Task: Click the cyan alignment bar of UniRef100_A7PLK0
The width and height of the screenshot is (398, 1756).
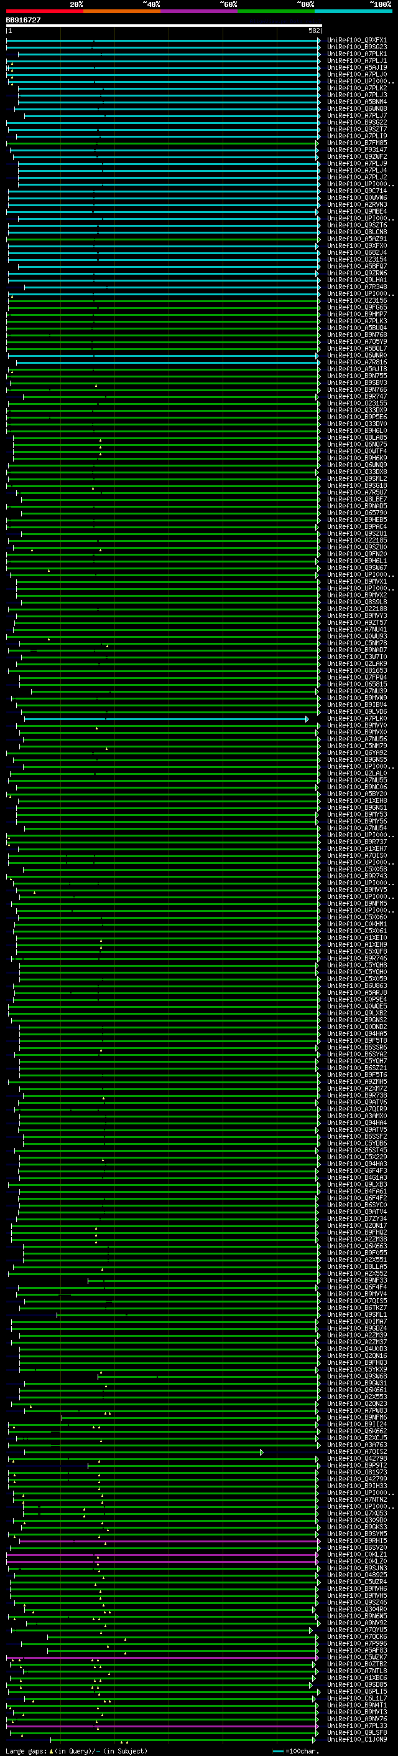Action: [166, 719]
